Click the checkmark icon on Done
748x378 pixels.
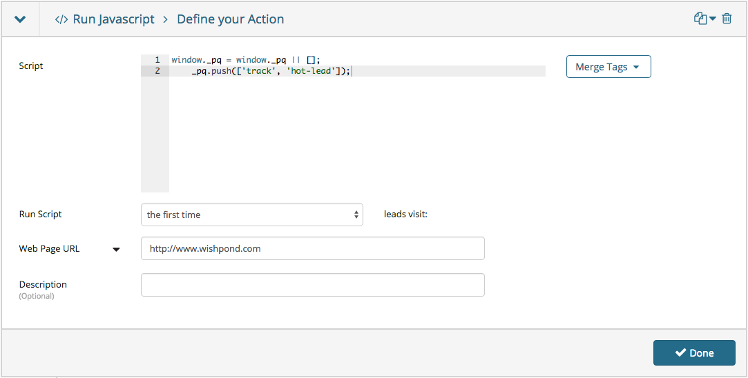pyautogui.click(x=680, y=352)
